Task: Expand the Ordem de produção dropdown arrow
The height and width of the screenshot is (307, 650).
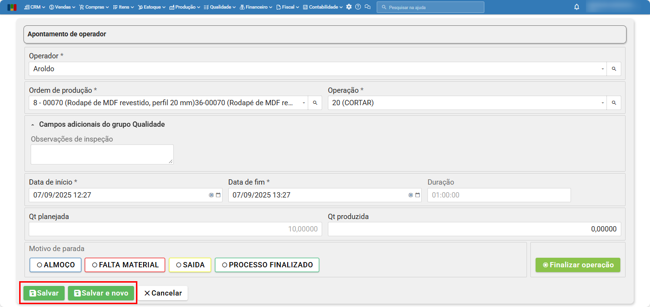Action: coord(304,103)
